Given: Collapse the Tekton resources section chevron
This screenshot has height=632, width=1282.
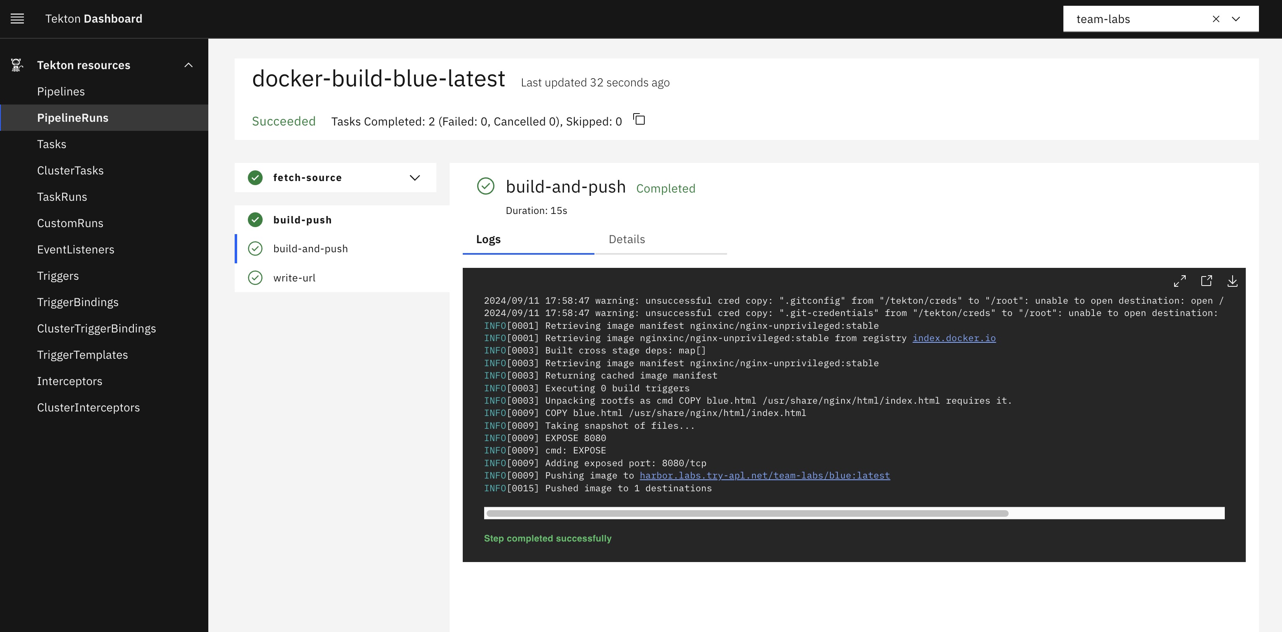Looking at the screenshot, I should [189, 65].
